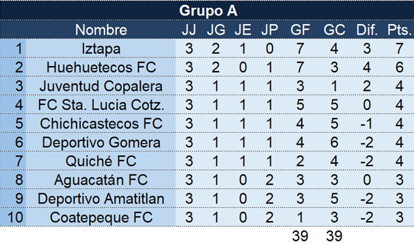This screenshot has height=244, width=414.
Task: Select the Quiché FC name cell
Action: point(101,161)
